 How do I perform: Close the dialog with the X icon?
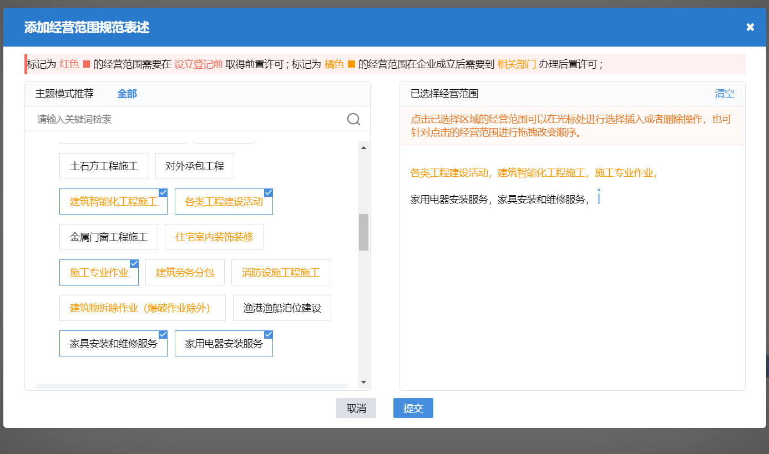(750, 27)
